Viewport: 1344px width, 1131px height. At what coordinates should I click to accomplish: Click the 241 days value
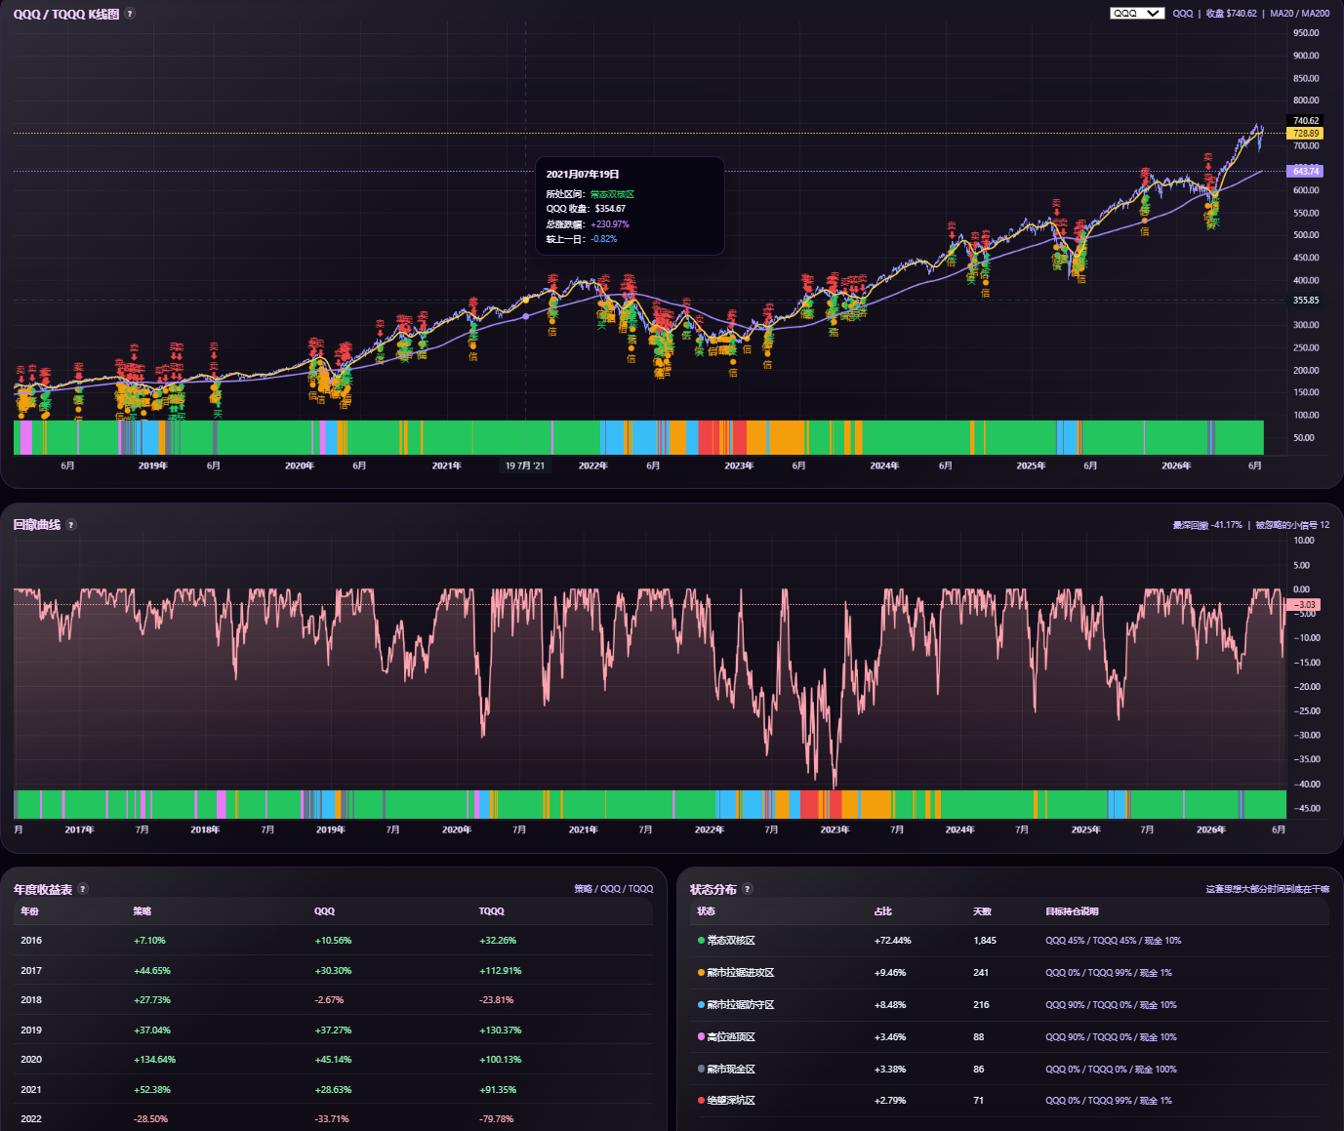tap(981, 973)
